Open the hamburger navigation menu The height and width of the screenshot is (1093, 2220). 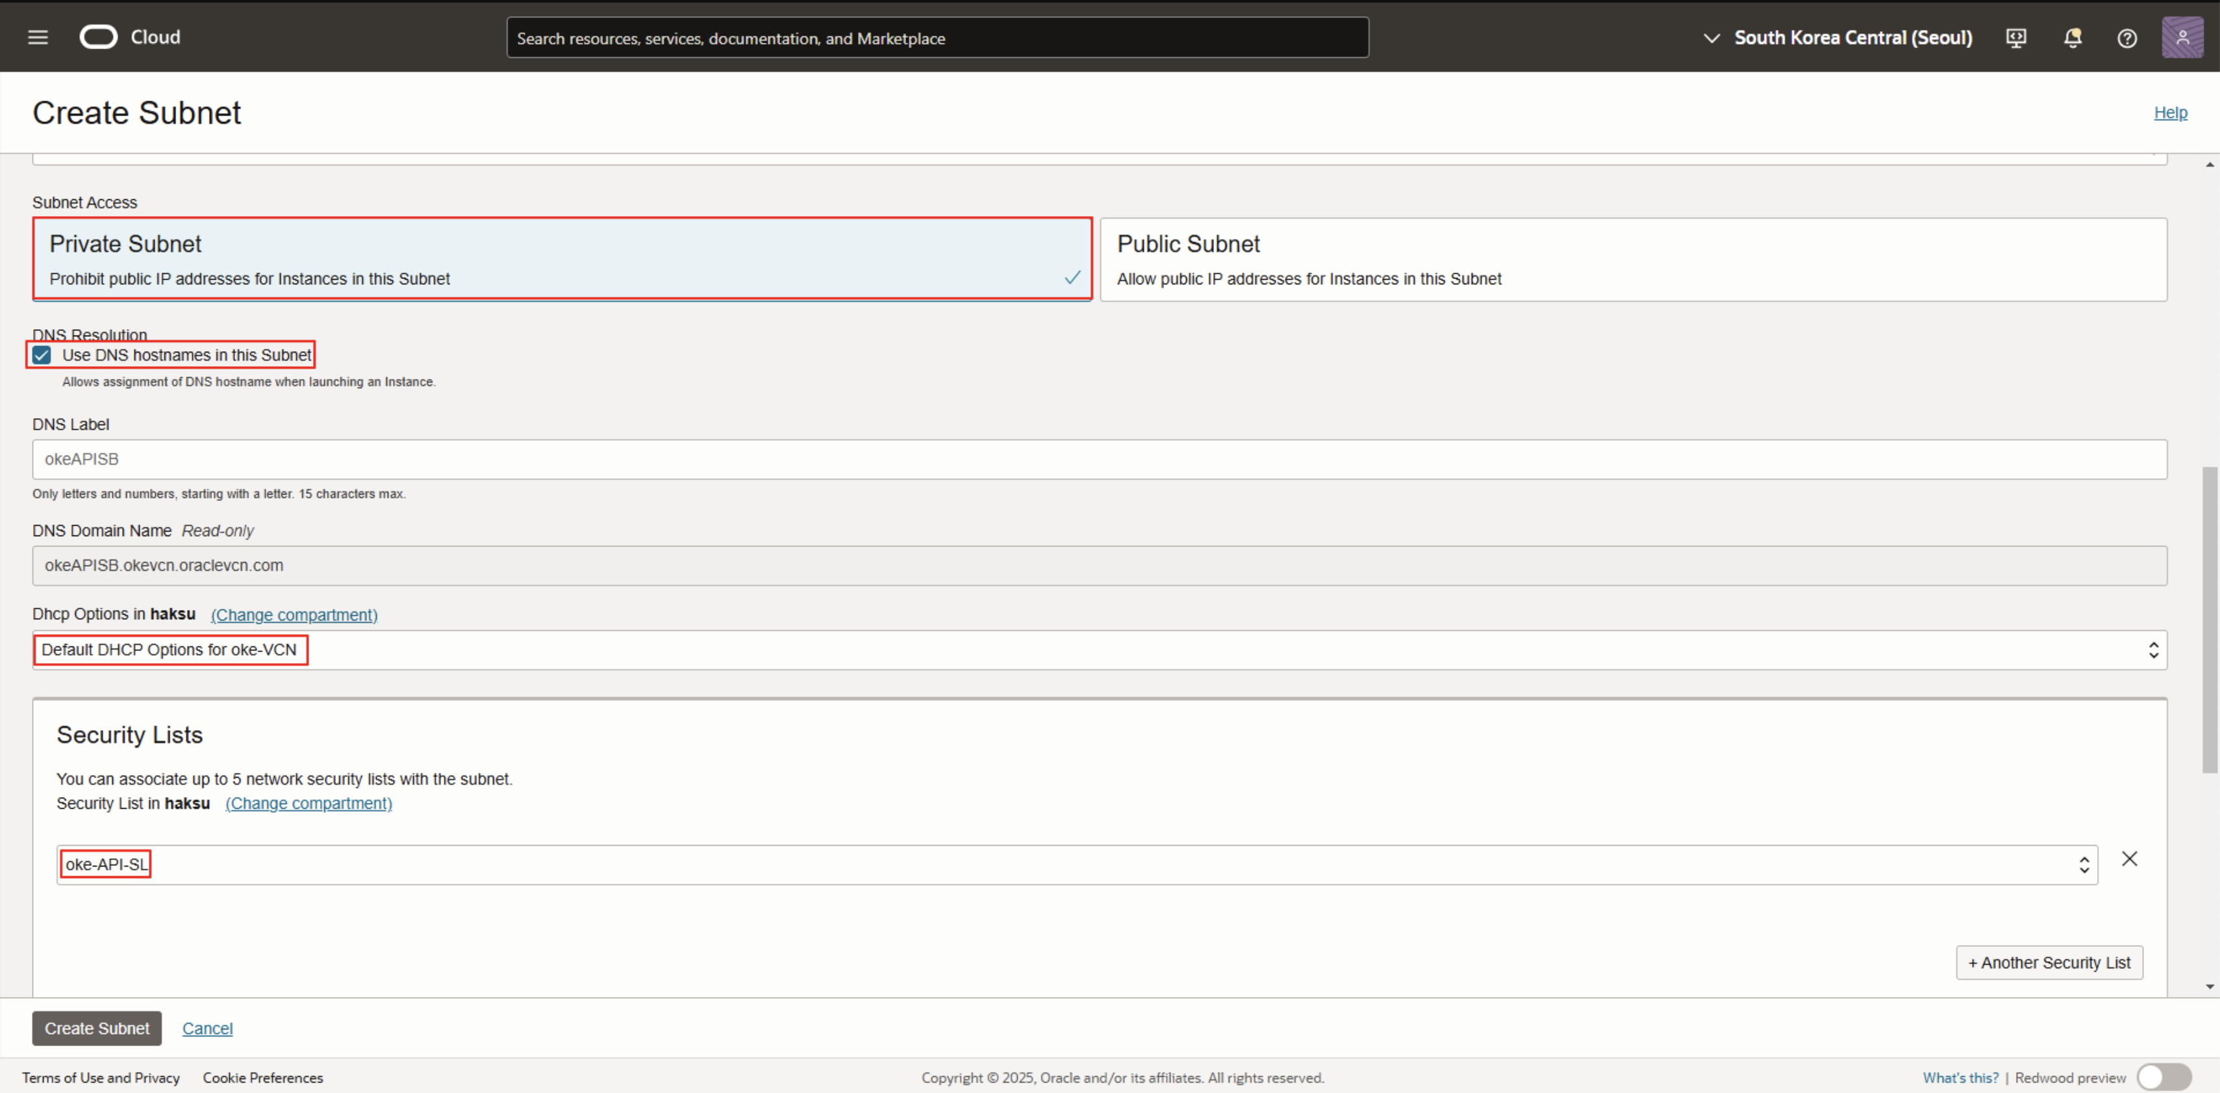[38, 37]
